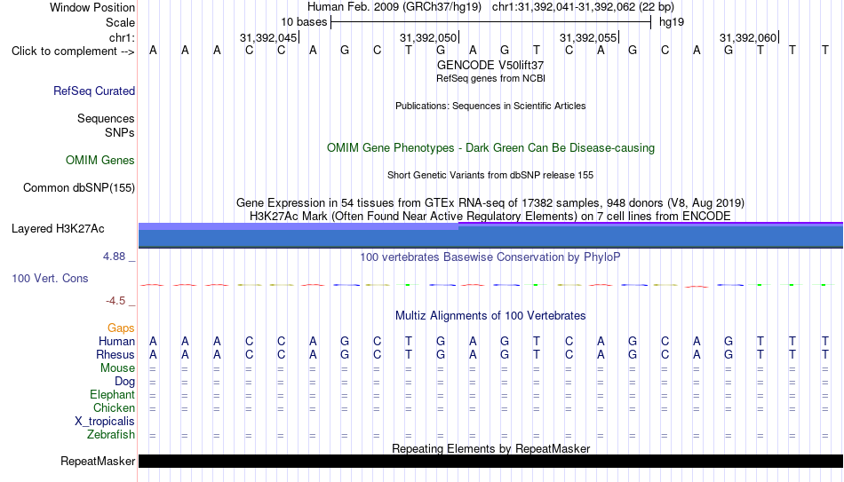Click 'Publications: Sequences in Scientific Articles' title
The image size is (844, 482).
click(490, 106)
